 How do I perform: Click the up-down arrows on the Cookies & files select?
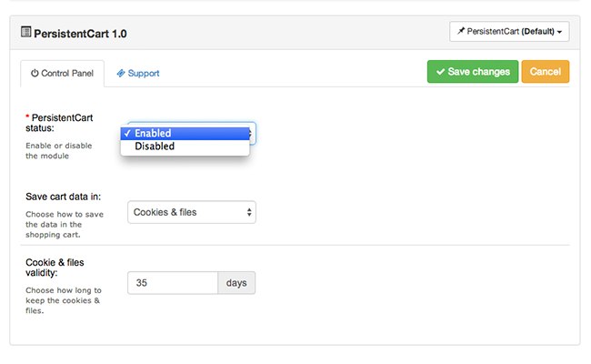pos(249,212)
